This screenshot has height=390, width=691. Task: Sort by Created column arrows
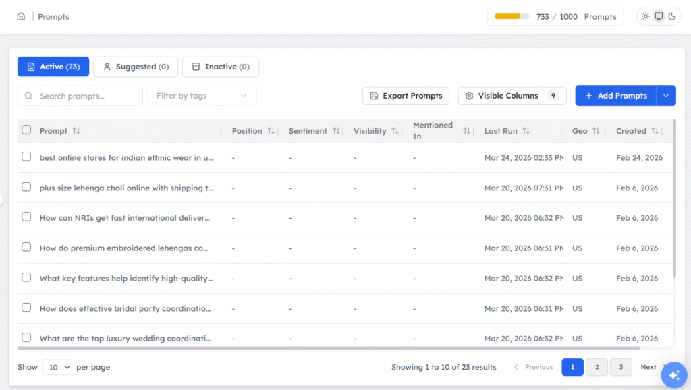pos(655,130)
